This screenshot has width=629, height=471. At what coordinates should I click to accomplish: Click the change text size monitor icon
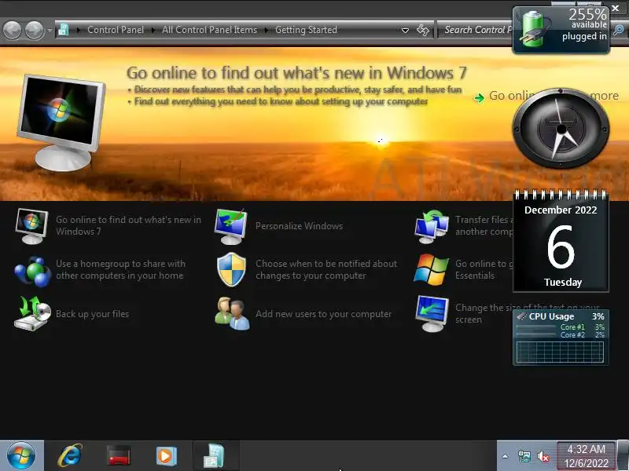432,313
